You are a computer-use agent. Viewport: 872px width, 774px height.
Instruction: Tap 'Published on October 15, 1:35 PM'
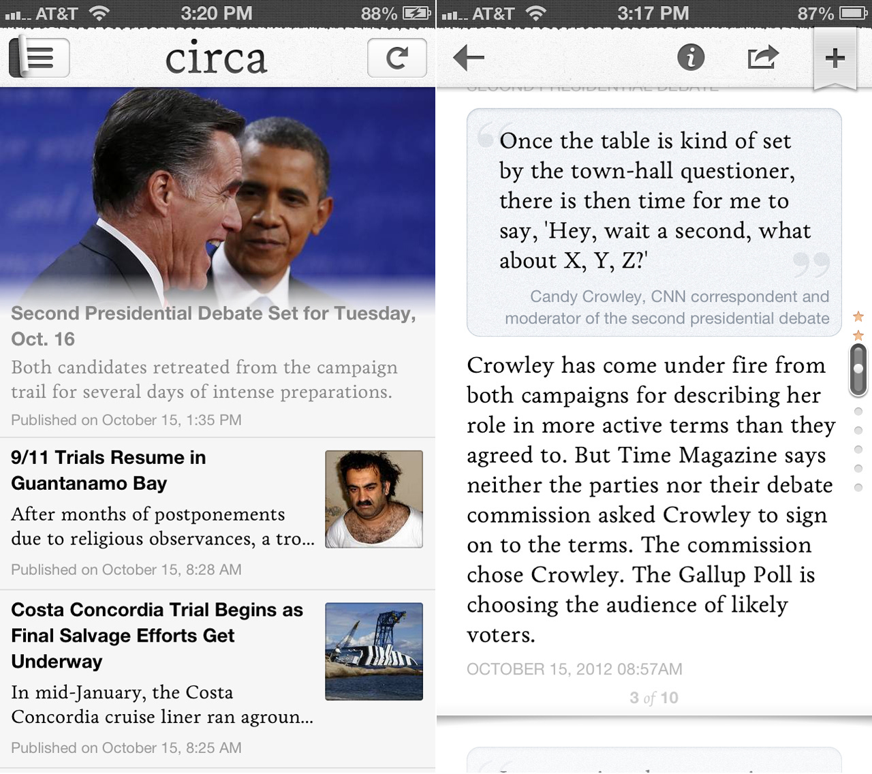click(x=126, y=420)
